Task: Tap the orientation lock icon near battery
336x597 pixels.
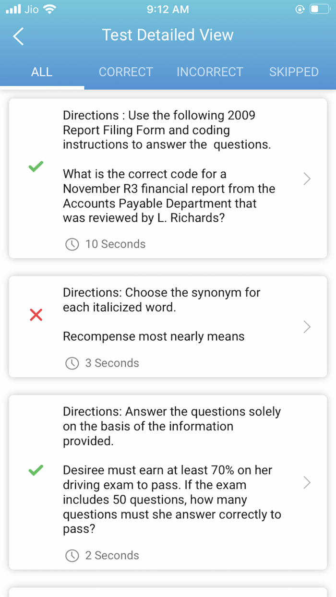Action: point(300,9)
